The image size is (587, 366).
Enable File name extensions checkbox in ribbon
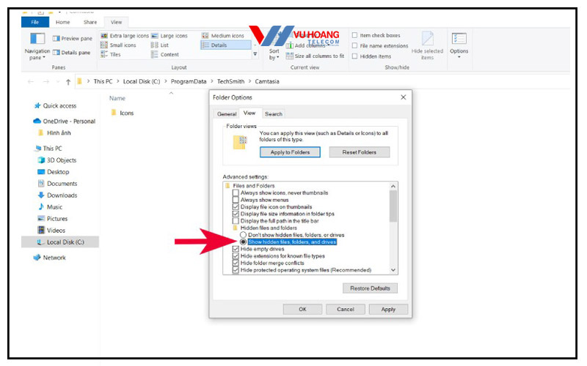pyautogui.click(x=355, y=45)
